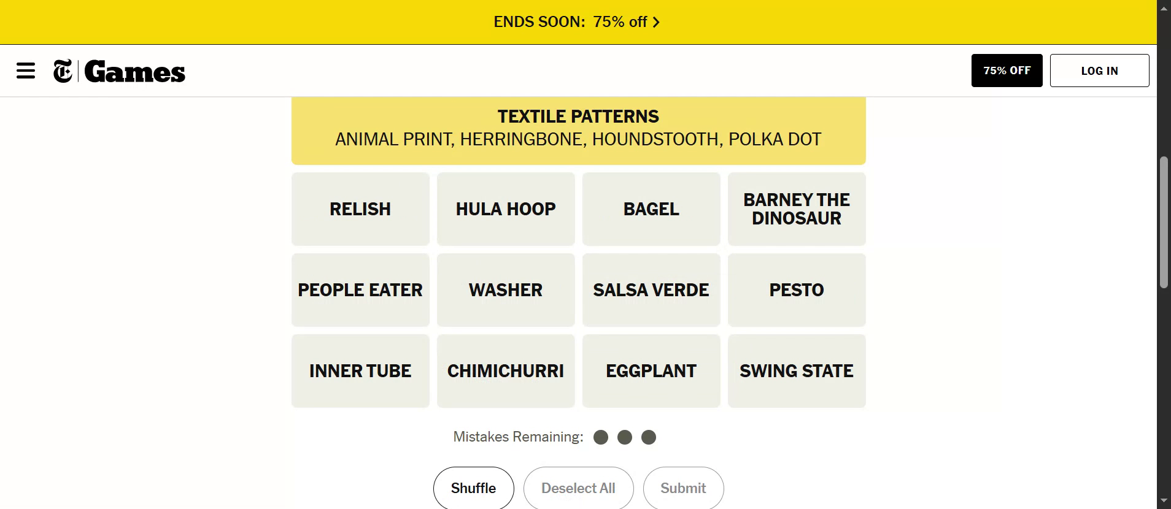The width and height of the screenshot is (1171, 509).
Task: Toggle the BARNEY THE DINOSAUR tile
Action: point(797,209)
